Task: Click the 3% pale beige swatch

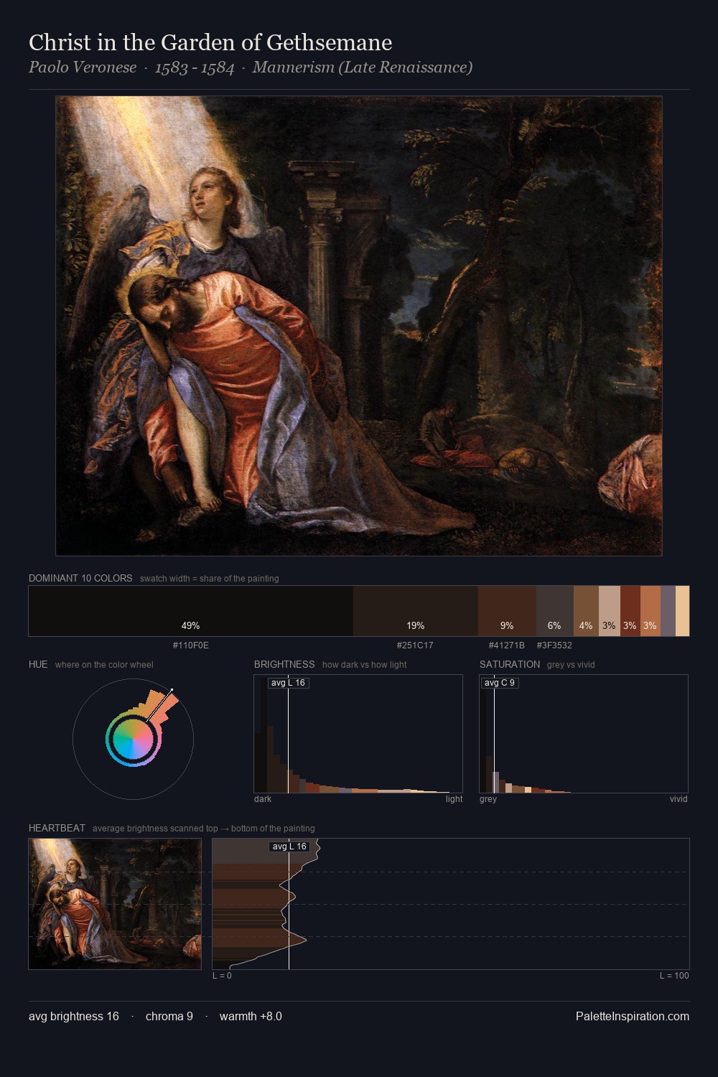Action: point(609,611)
